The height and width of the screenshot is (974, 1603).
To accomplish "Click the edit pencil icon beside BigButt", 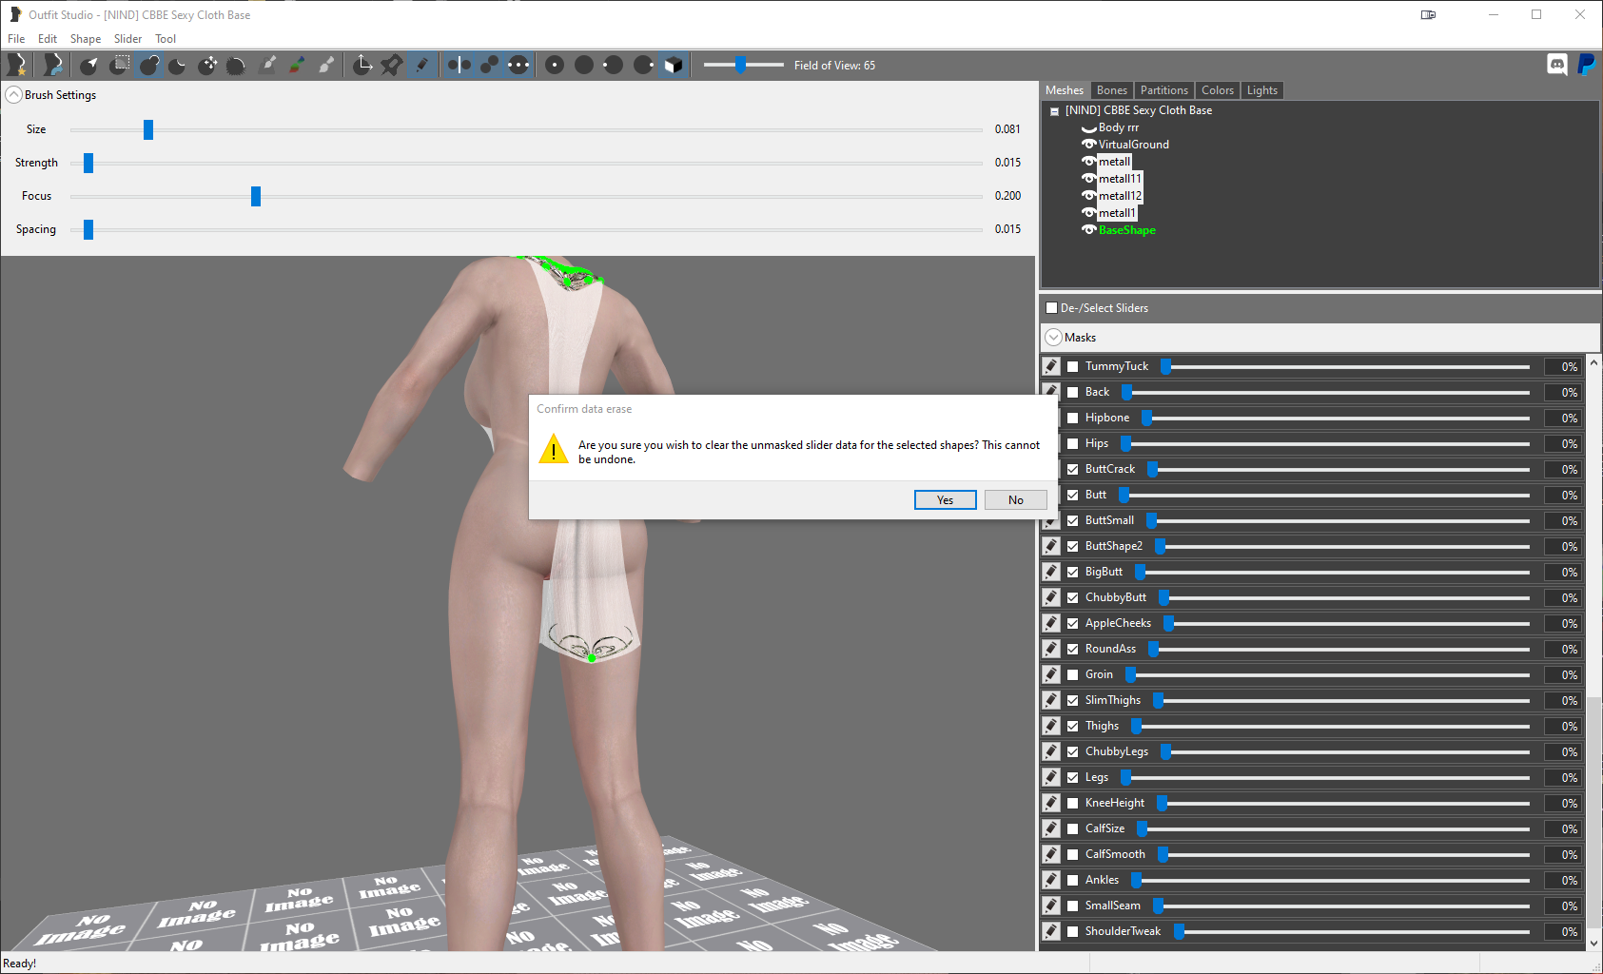I will click(1051, 572).
